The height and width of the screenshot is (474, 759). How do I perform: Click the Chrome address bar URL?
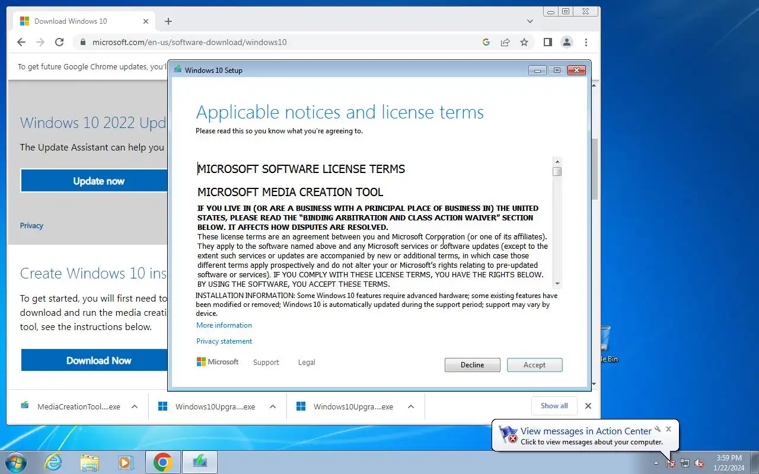point(189,42)
